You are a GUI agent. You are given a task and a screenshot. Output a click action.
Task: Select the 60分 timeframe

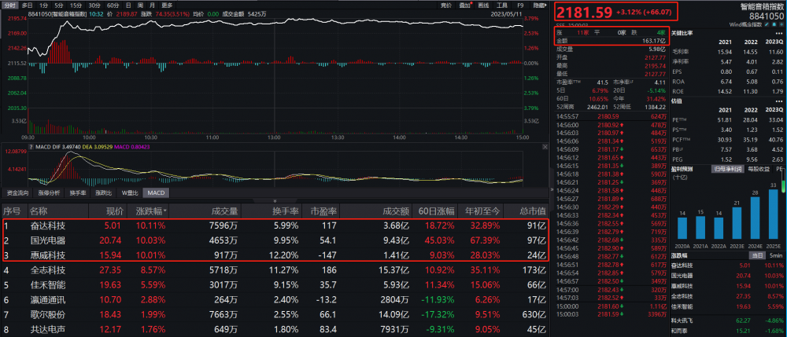pyautogui.click(x=114, y=5)
